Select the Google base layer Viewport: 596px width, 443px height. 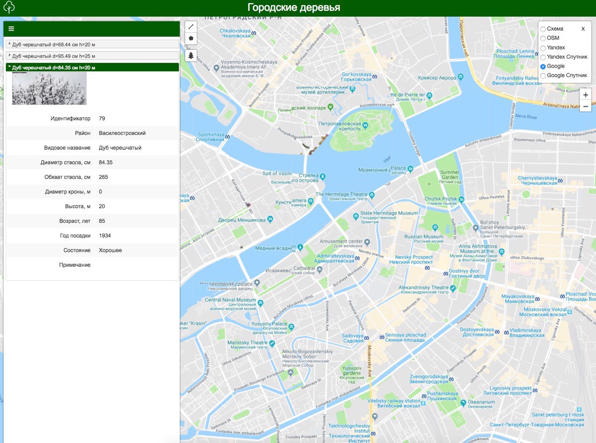pos(543,66)
